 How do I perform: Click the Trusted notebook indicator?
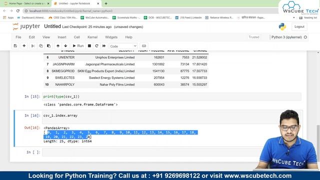pyautogui.click(x=254, y=37)
